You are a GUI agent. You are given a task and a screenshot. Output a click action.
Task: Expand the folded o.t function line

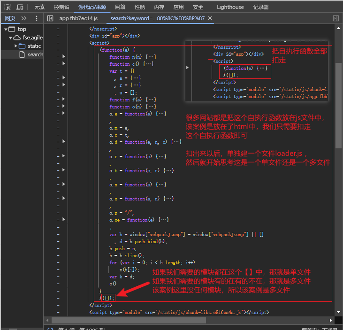pyautogui.click(x=64, y=170)
